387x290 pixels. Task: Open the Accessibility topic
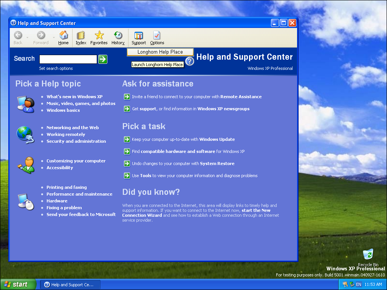pyautogui.click(x=60, y=168)
